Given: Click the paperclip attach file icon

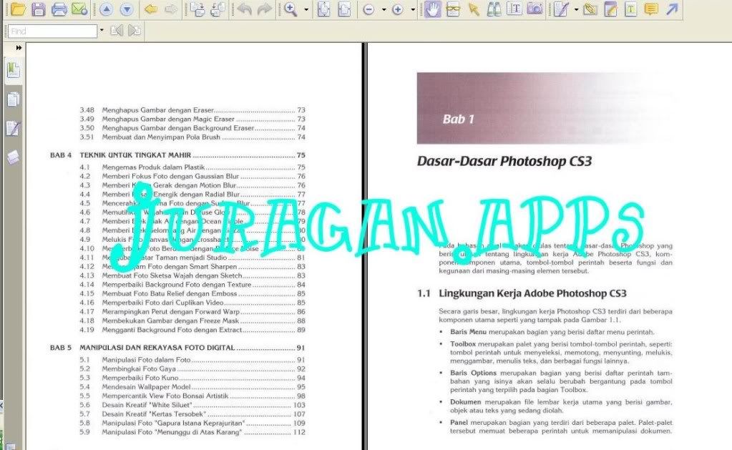Looking at the screenshot, I should point(590,9).
